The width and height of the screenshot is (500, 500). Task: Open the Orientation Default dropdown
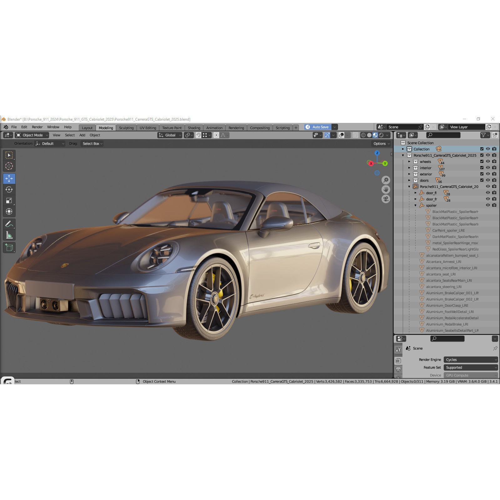click(x=50, y=144)
